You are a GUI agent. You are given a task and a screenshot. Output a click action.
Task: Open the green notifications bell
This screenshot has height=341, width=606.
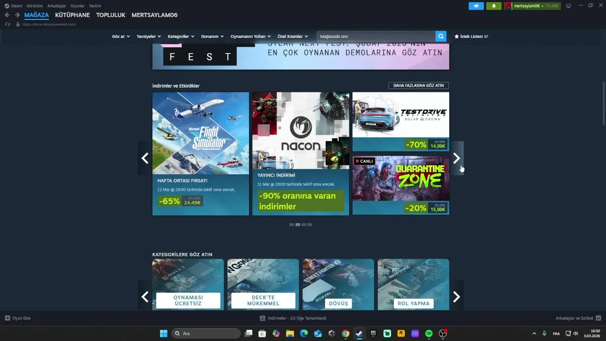tap(494, 6)
